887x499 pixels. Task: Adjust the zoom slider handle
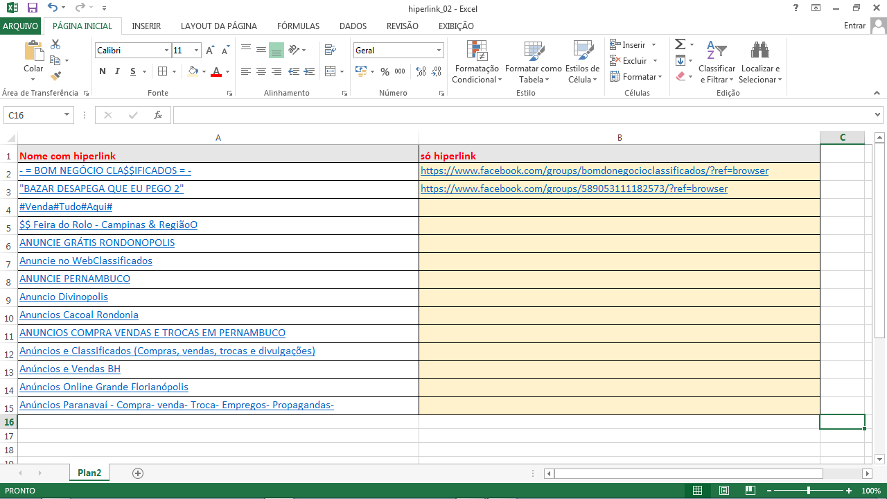809,491
